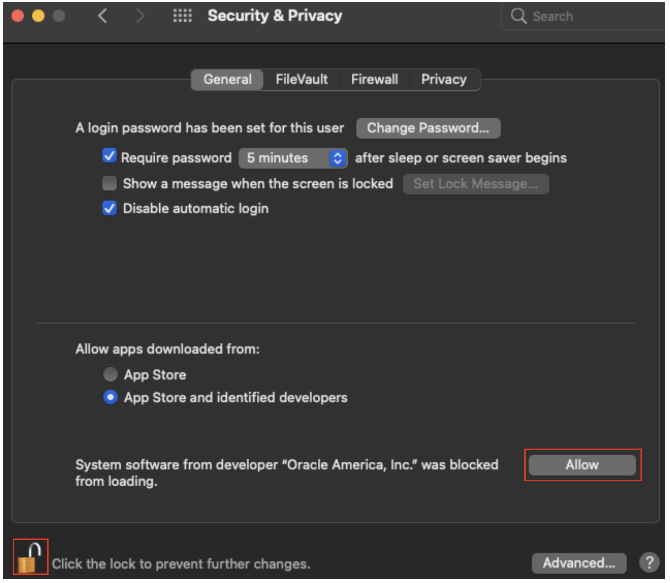The height and width of the screenshot is (583, 670).
Task: Open the FileVault tab
Action: (x=301, y=79)
